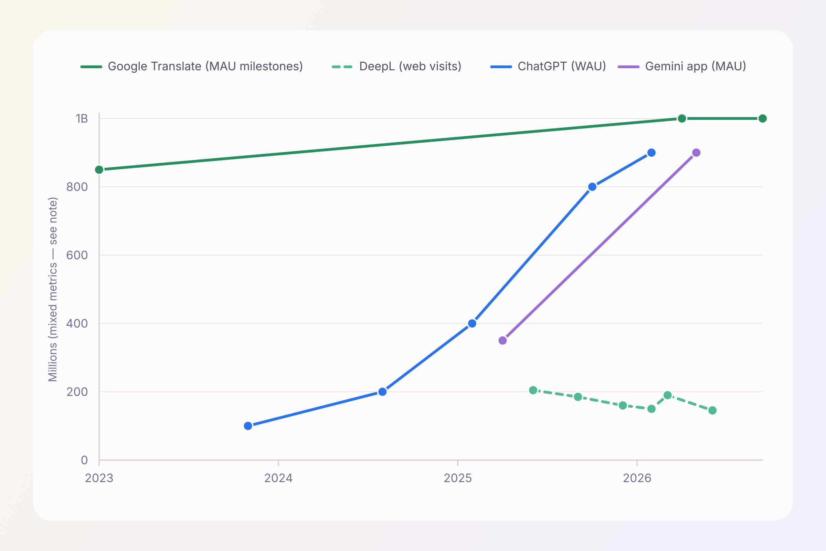The image size is (826, 551).
Task: Click the purple Gemini legend line swatch
Action: point(629,67)
